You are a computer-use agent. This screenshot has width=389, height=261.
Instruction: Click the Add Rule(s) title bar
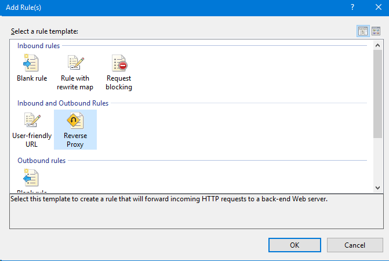pos(174,9)
